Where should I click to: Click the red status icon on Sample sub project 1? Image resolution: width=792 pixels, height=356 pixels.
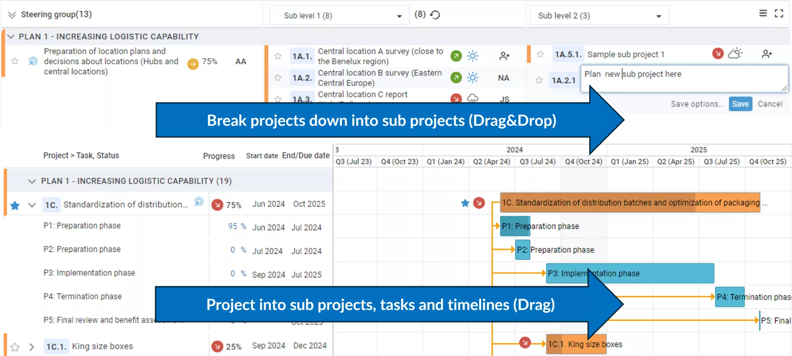[x=718, y=54]
